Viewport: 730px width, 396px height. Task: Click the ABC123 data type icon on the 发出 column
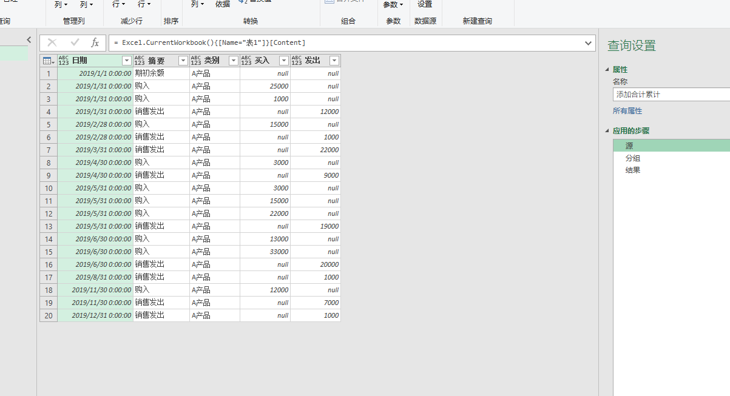tap(297, 60)
